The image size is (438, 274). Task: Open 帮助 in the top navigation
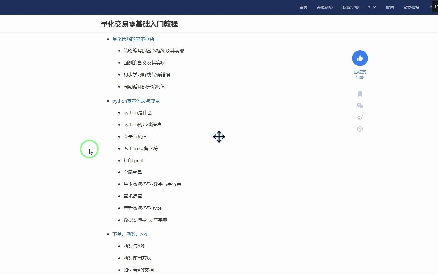point(390,7)
